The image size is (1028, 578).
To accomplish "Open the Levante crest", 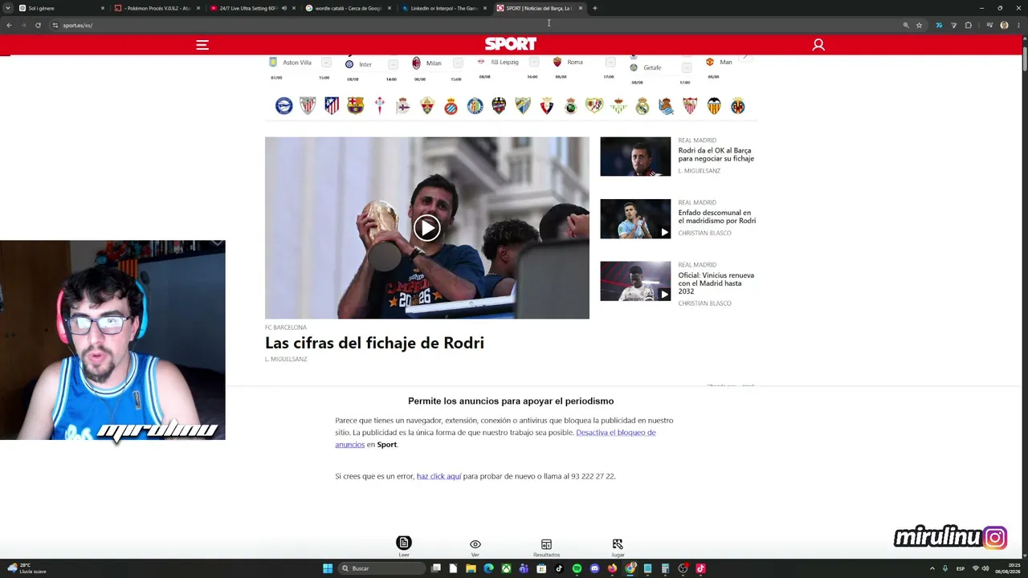I will (499, 106).
